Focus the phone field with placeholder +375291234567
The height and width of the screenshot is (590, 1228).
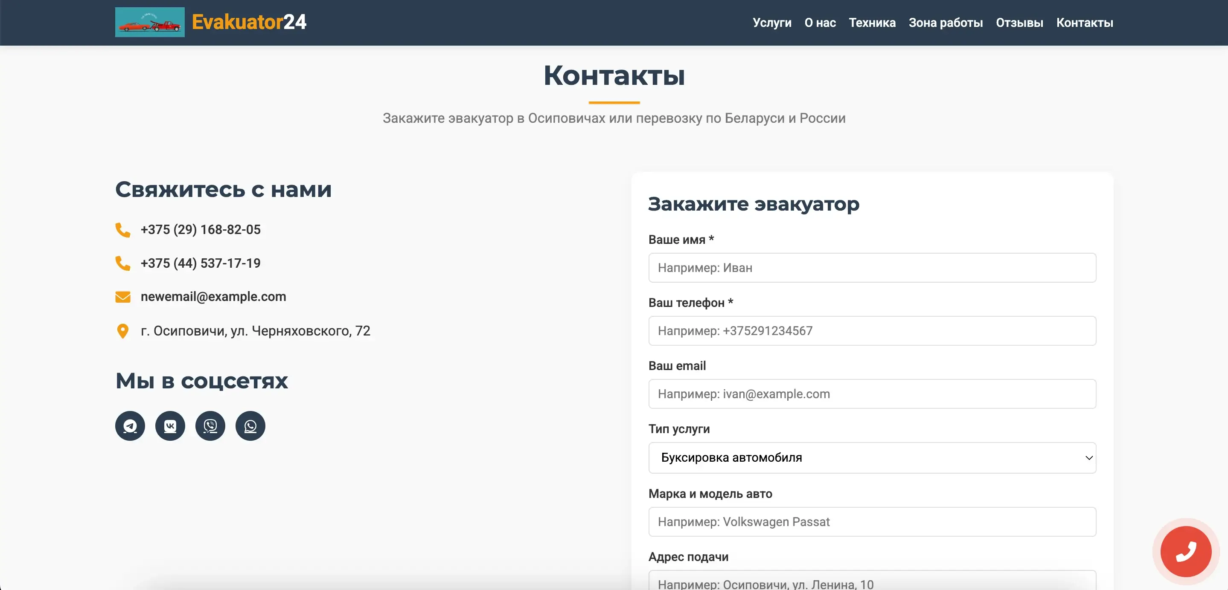(872, 330)
